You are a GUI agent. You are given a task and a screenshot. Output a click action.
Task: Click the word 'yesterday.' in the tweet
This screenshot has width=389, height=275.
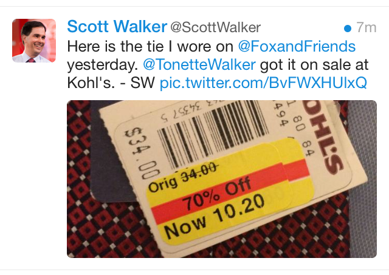click(x=103, y=65)
